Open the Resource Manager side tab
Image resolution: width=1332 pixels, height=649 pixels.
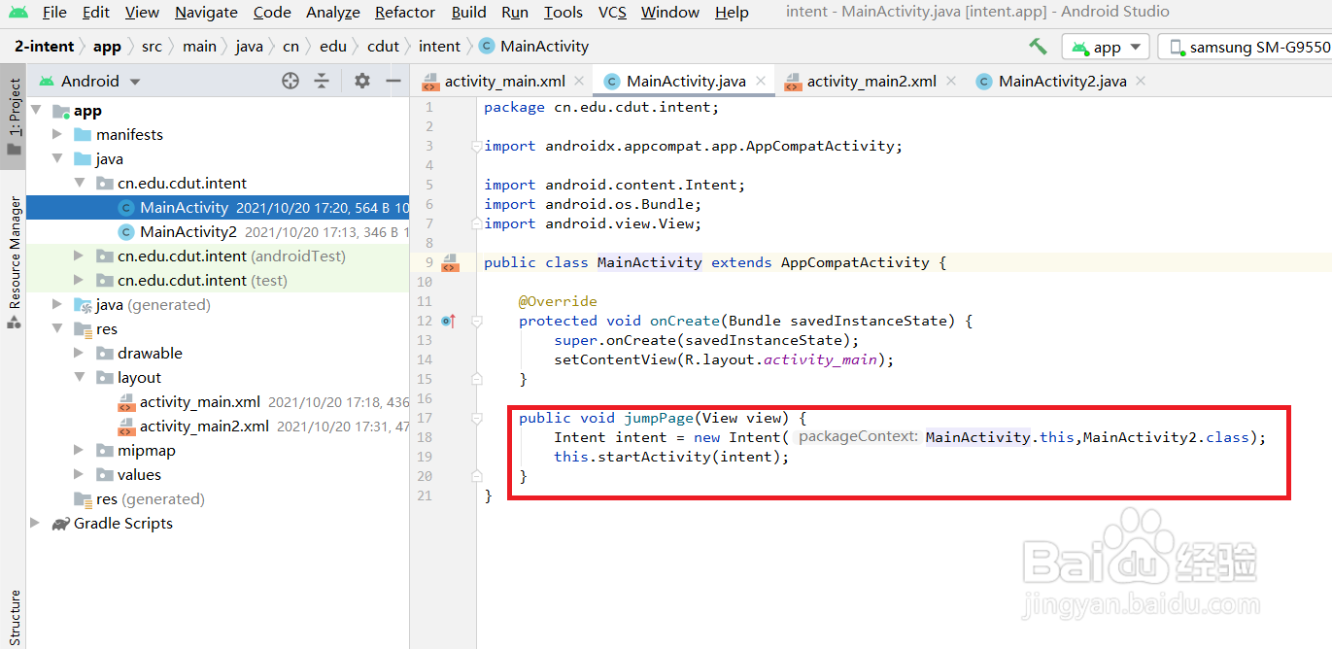(x=14, y=260)
